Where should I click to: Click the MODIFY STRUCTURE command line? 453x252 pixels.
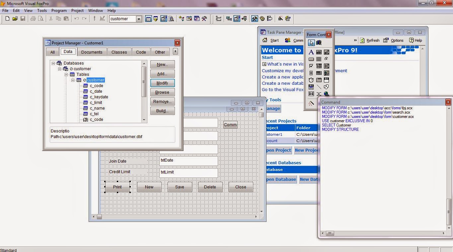[x=340, y=129]
